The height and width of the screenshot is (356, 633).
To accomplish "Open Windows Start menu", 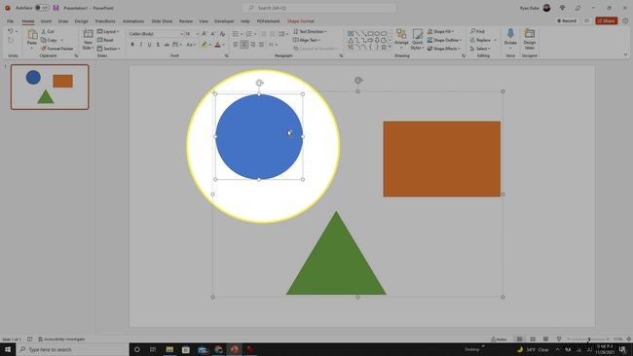I will point(8,349).
